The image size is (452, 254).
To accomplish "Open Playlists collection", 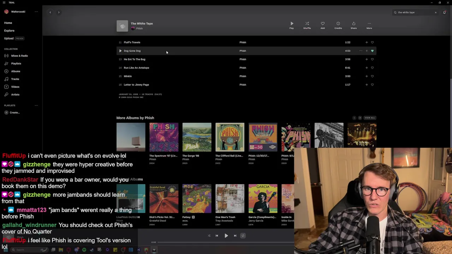I will pyautogui.click(x=13, y=64).
